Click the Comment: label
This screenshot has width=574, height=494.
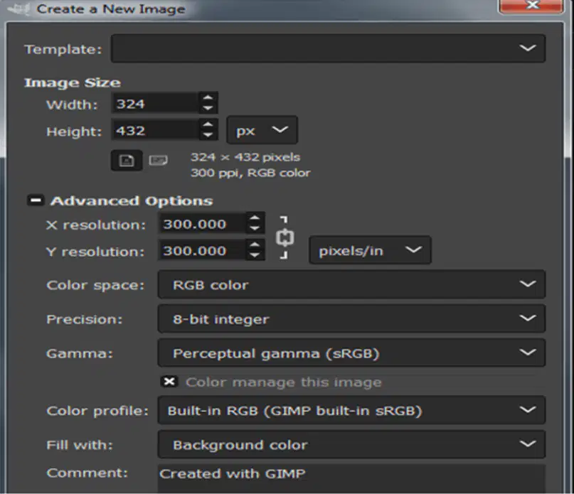87,473
